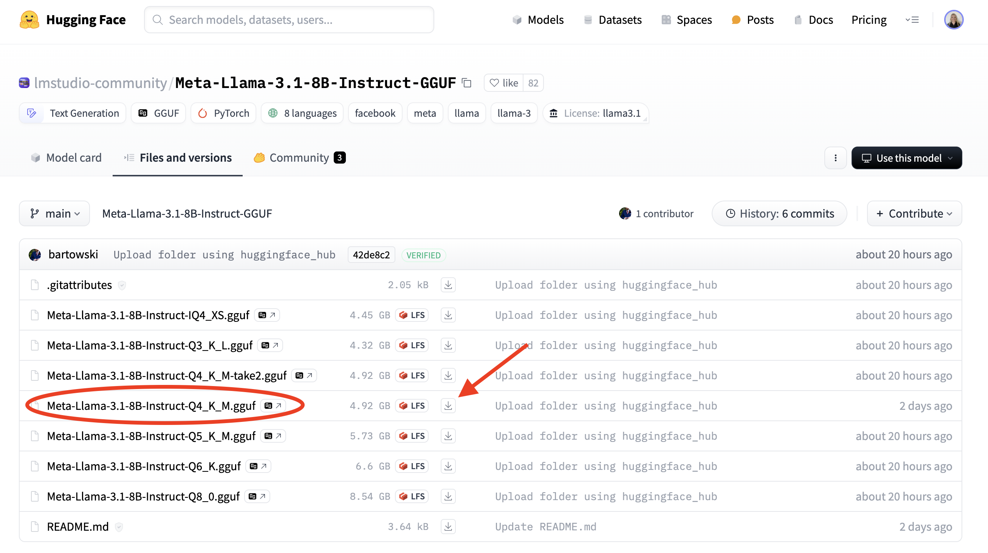Go to Datasets in the top navigation
Viewport: 988px width, 553px height.
[x=612, y=20]
